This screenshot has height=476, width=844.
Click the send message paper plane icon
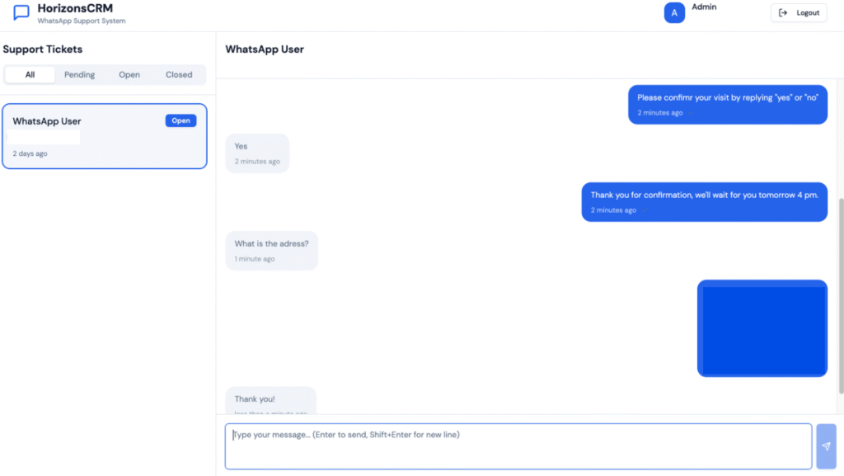tap(826, 445)
